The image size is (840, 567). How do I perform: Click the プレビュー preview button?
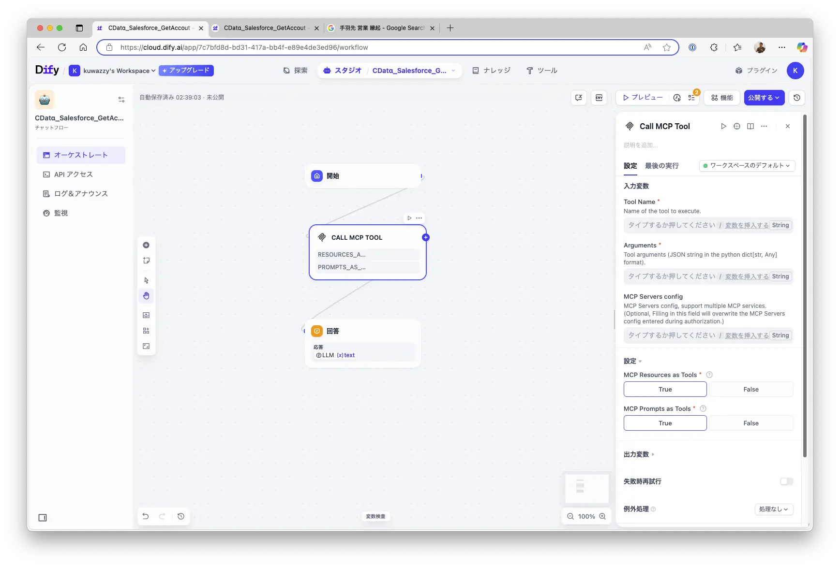coord(643,98)
